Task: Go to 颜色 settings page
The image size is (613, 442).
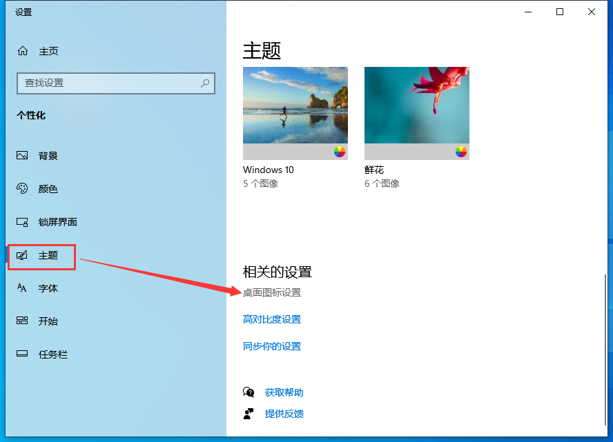Action: 48,189
